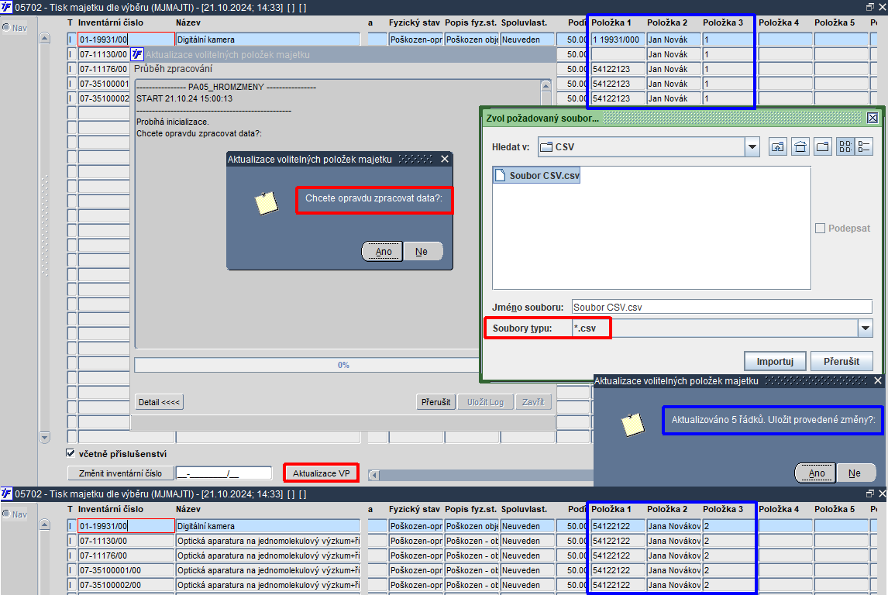888x595 pixels.
Task: Expand the 'Soubory typu' file type dropdown
Action: (x=866, y=328)
